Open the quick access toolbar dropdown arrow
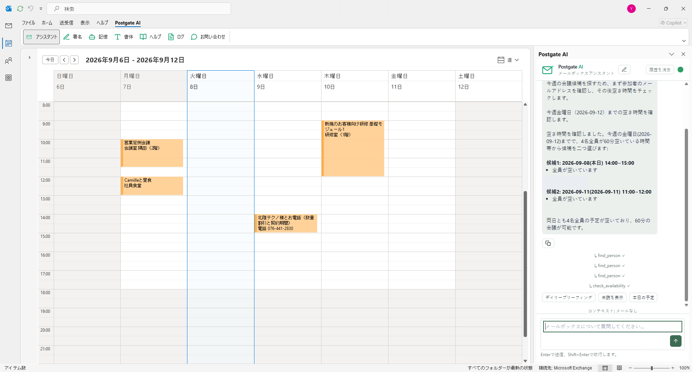The height and width of the screenshot is (372, 692). tap(41, 9)
